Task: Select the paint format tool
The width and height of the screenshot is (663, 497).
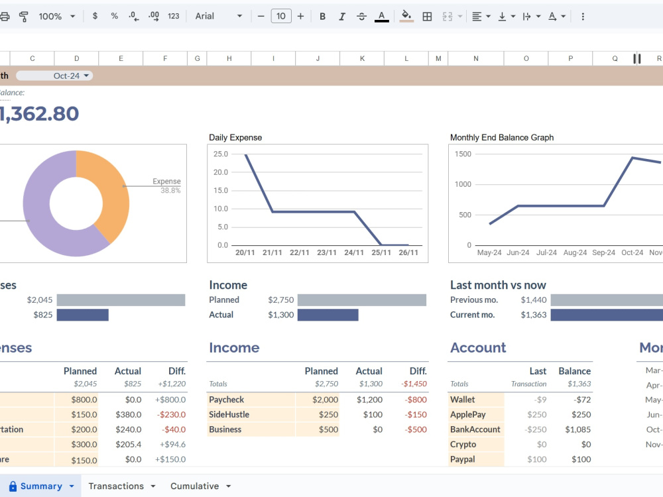Action: pyautogui.click(x=24, y=17)
